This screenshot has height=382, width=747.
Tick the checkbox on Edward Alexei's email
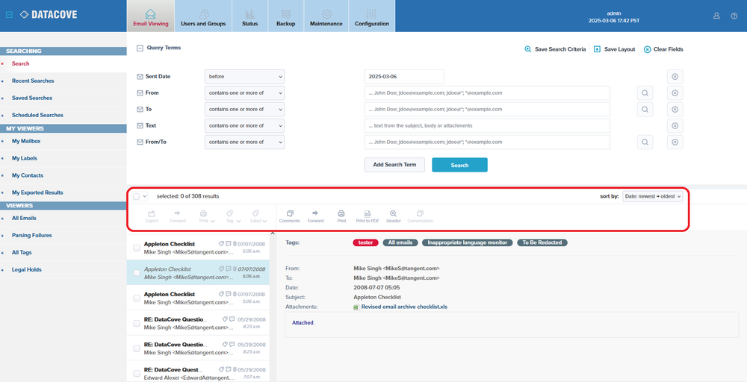tap(137, 374)
